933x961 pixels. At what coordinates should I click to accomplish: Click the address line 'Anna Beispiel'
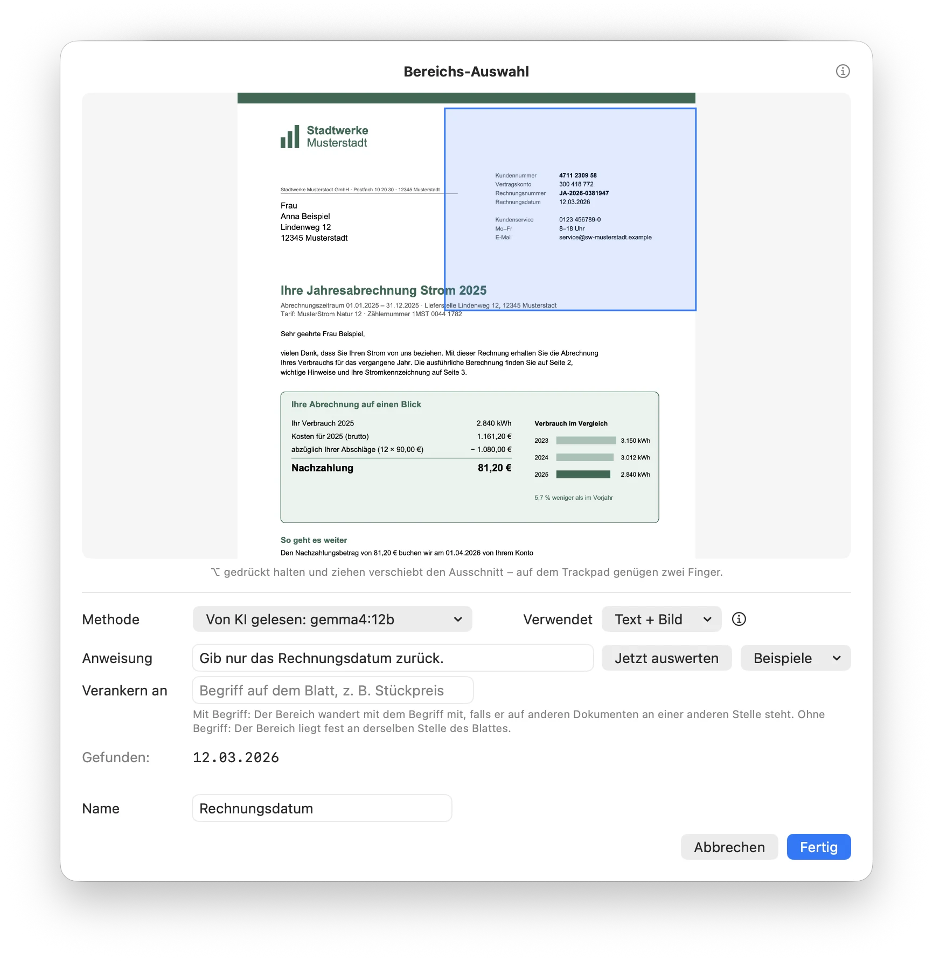pos(305,217)
